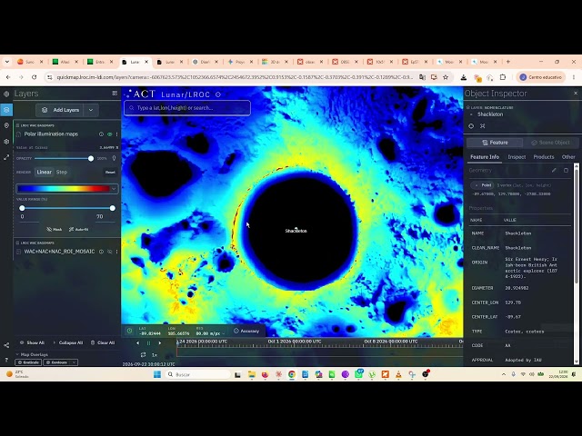
Task: Switch inspector to Feature mode
Action: [x=495, y=143]
